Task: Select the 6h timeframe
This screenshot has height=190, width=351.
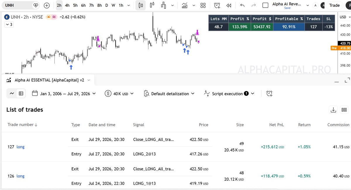Action: click(x=83, y=5)
